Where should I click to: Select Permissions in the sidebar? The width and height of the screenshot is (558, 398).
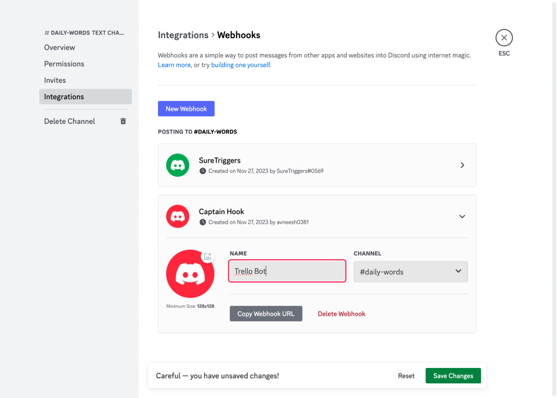click(64, 64)
